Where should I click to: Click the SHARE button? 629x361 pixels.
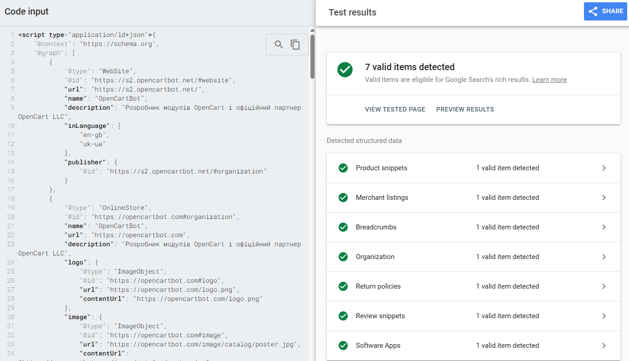pos(605,11)
